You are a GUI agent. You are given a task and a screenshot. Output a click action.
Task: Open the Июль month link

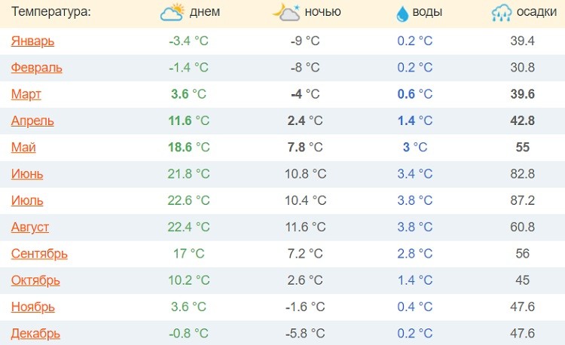coord(27,200)
